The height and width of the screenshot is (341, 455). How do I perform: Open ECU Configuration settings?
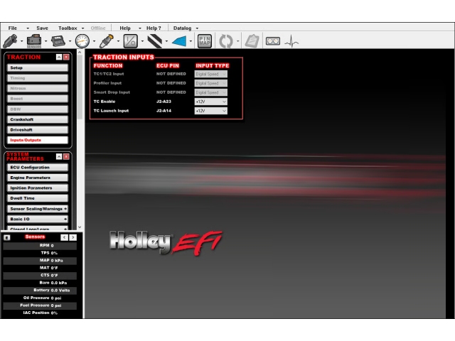38,168
